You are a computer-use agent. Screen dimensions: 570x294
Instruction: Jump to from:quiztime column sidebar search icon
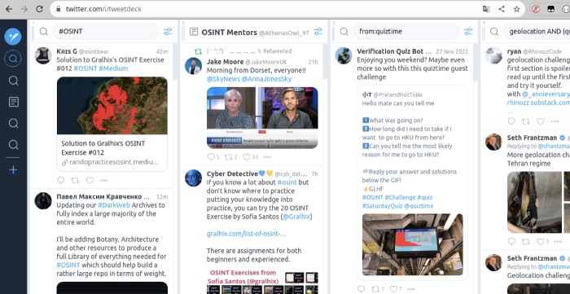click(13, 123)
